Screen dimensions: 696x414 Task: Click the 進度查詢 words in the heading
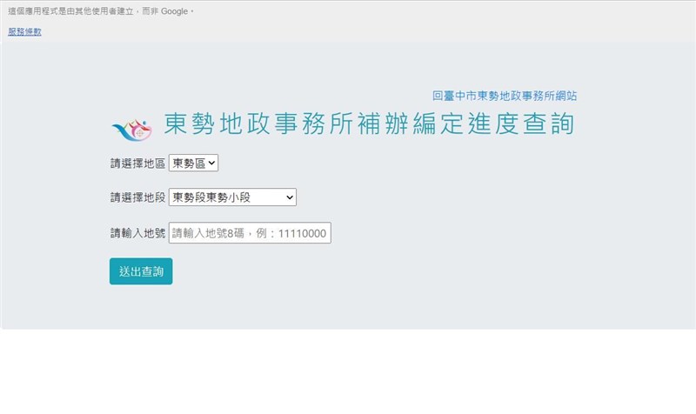click(524, 124)
